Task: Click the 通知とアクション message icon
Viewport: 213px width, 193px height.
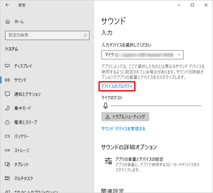Action: 7,94
